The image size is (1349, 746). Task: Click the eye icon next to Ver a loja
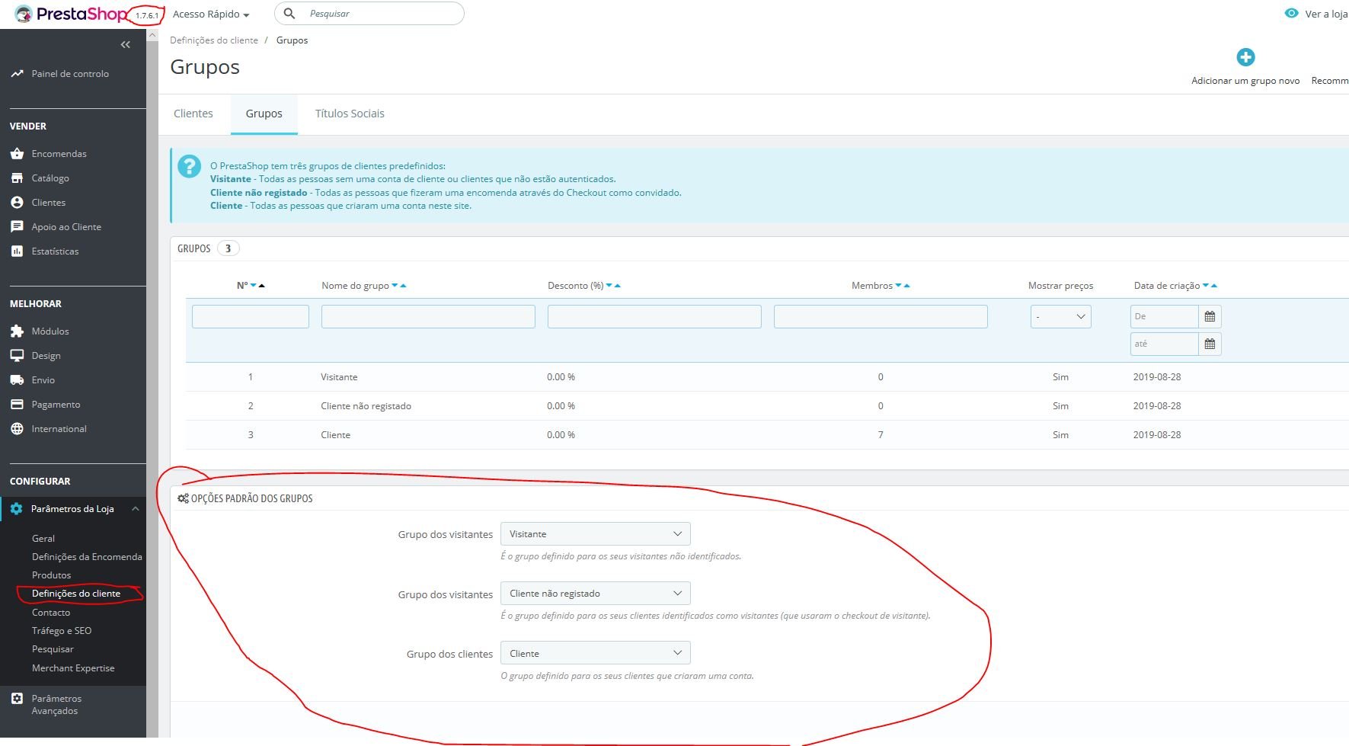(1291, 14)
